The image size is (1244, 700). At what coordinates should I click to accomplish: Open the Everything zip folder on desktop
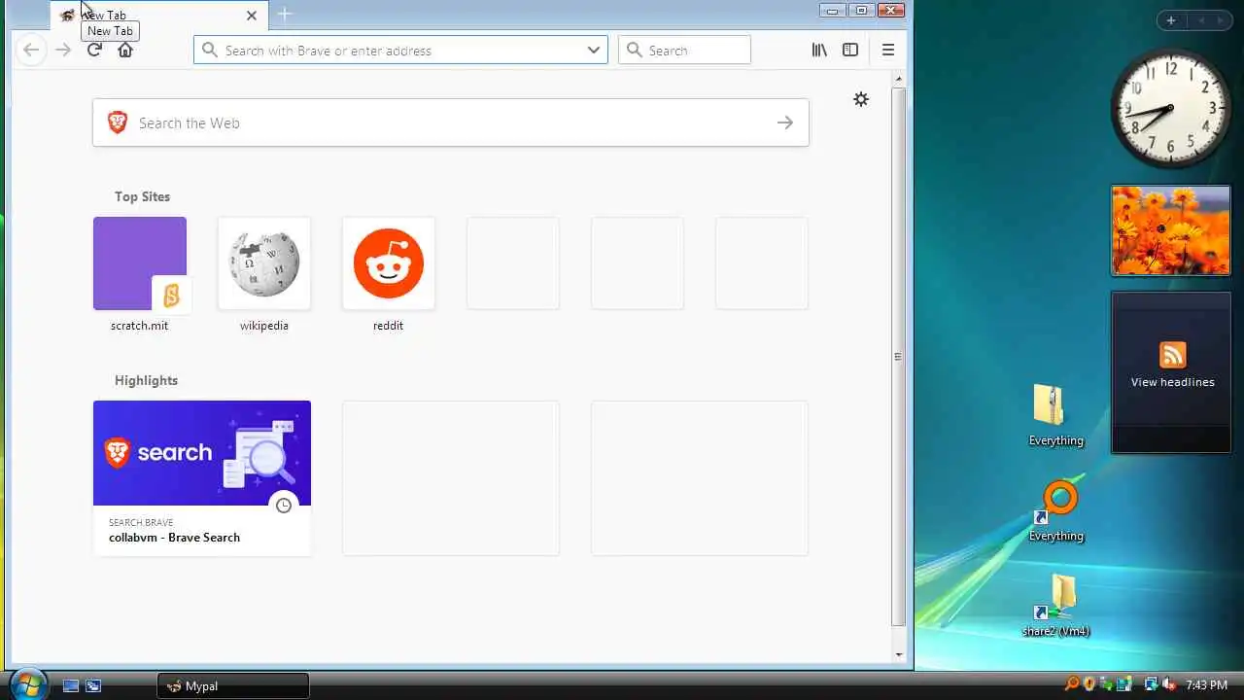tap(1055, 415)
